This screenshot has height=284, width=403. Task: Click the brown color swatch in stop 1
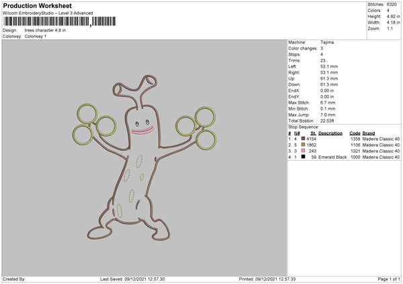[304, 139]
